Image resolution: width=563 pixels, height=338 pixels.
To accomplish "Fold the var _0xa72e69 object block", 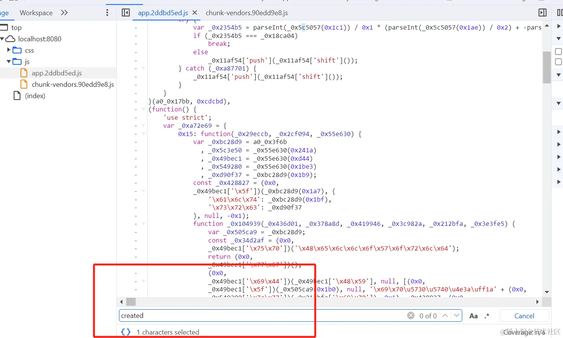I will [x=144, y=125].
